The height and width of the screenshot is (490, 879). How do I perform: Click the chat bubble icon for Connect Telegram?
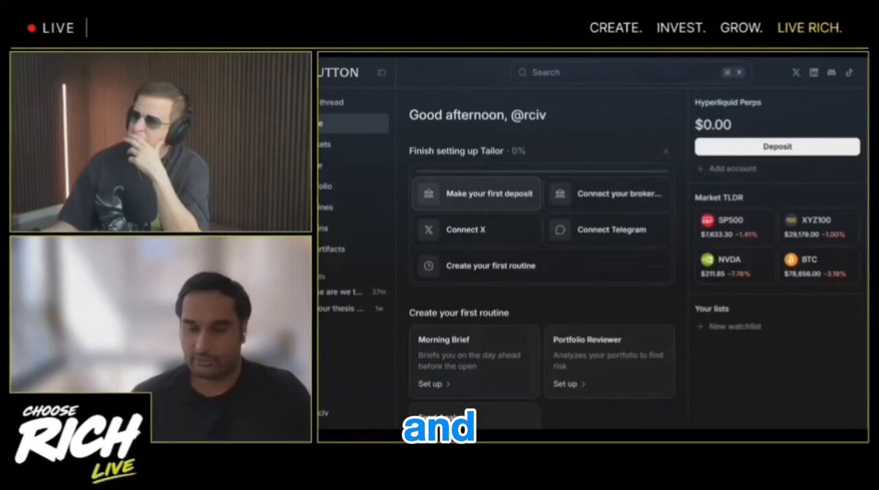click(x=560, y=229)
